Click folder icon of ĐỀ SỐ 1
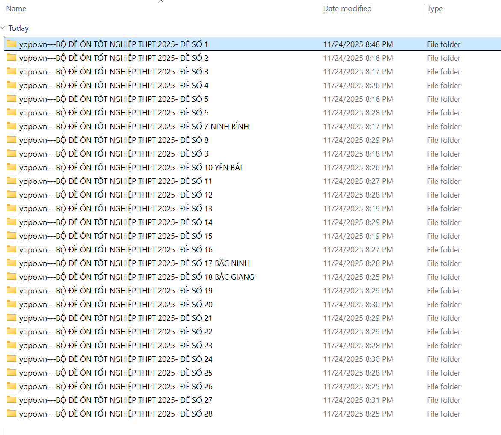 pyautogui.click(x=12, y=44)
